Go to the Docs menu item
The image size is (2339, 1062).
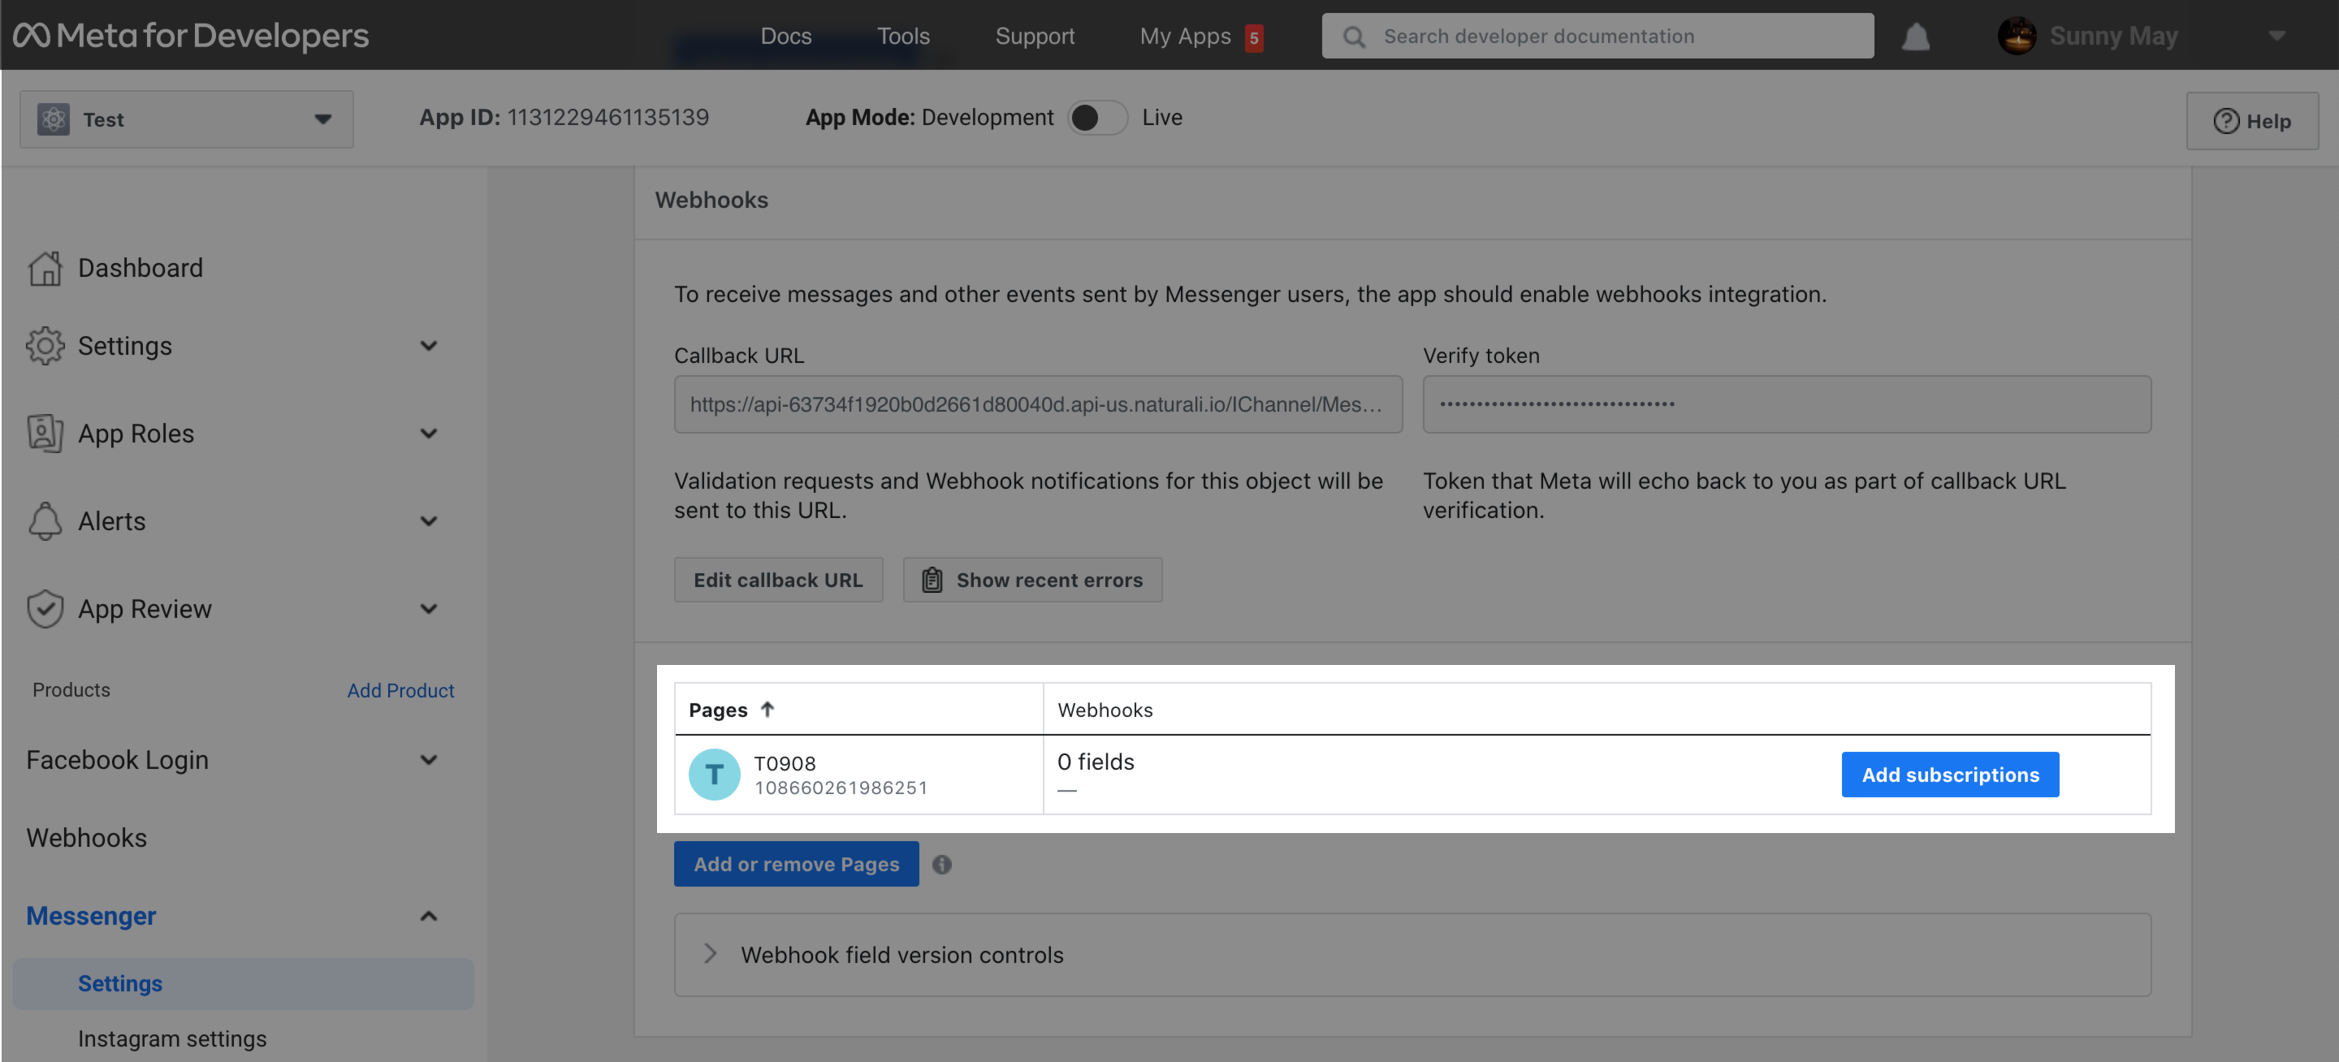point(785,37)
